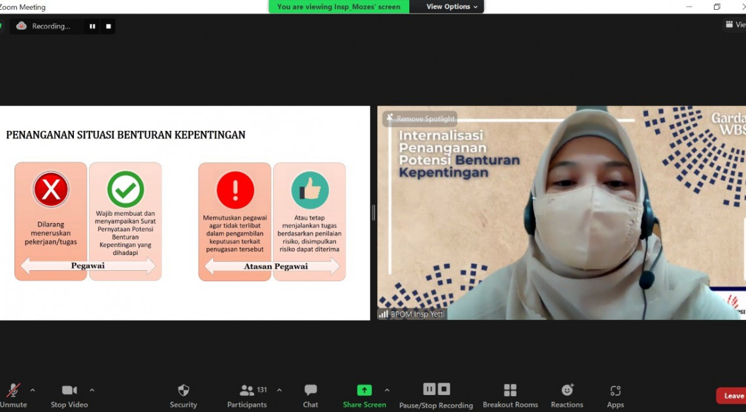The height and width of the screenshot is (412, 746).
Task: Expand video options arrow next to Stop Video
Action: click(92, 390)
